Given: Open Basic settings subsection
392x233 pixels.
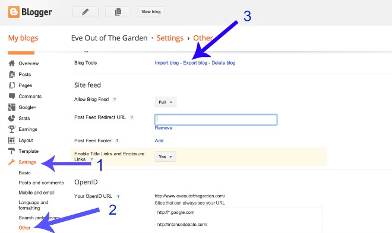Looking at the screenshot, I should tap(24, 173).
